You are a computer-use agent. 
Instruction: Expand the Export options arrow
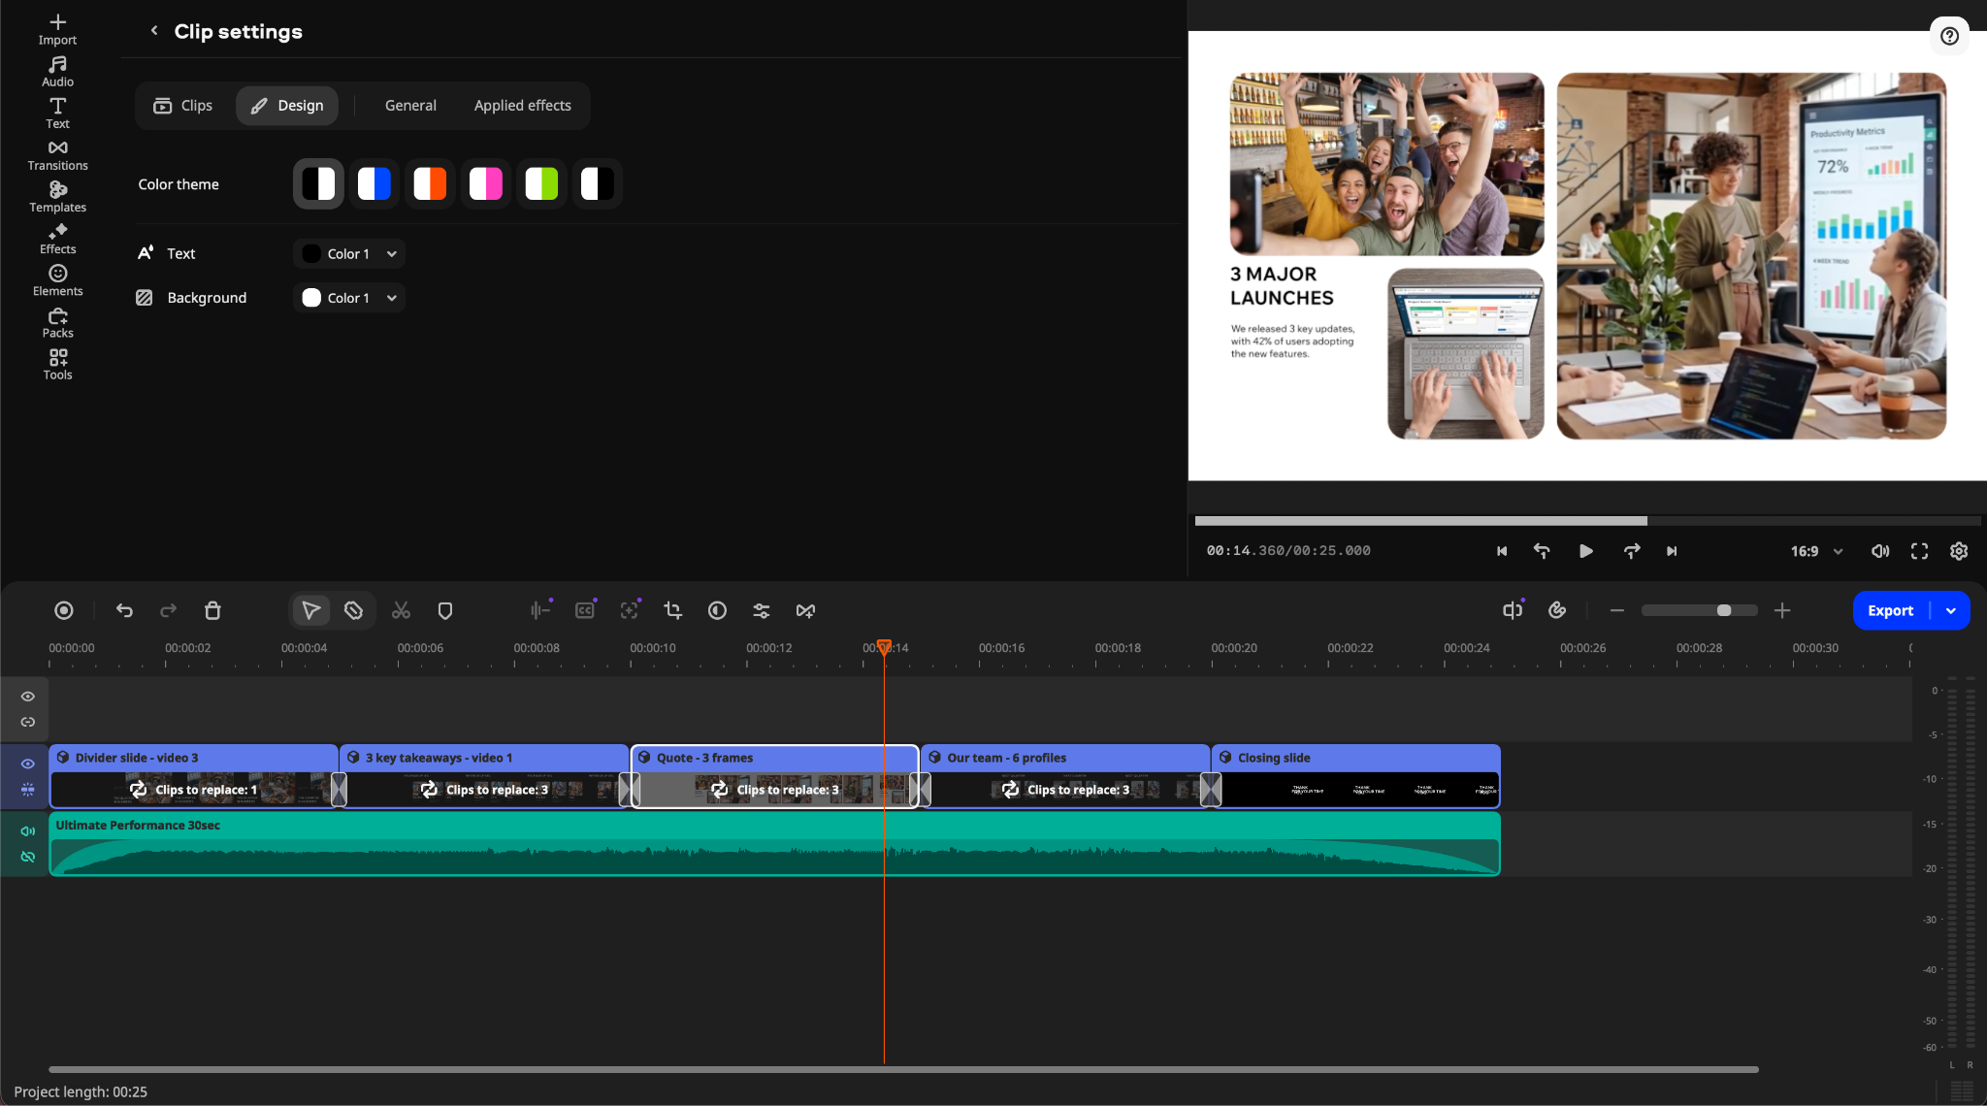pyautogui.click(x=1951, y=610)
